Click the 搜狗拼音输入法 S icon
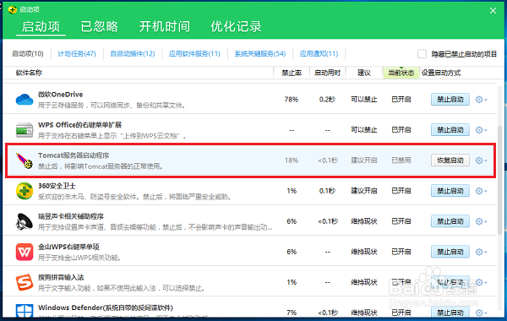 (25, 282)
